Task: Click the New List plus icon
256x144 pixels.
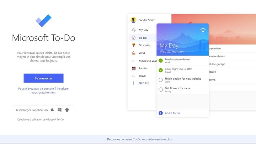Action: point(134,83)
